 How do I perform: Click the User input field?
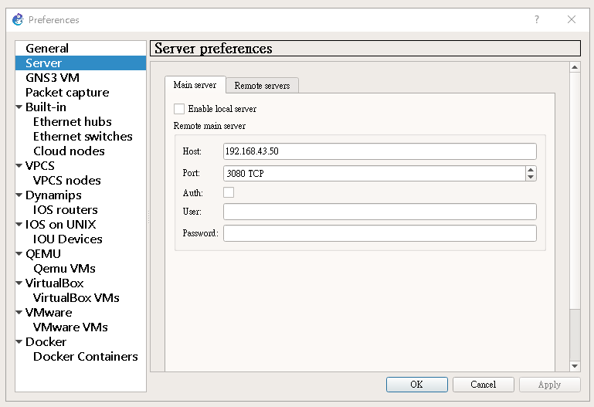379,212
